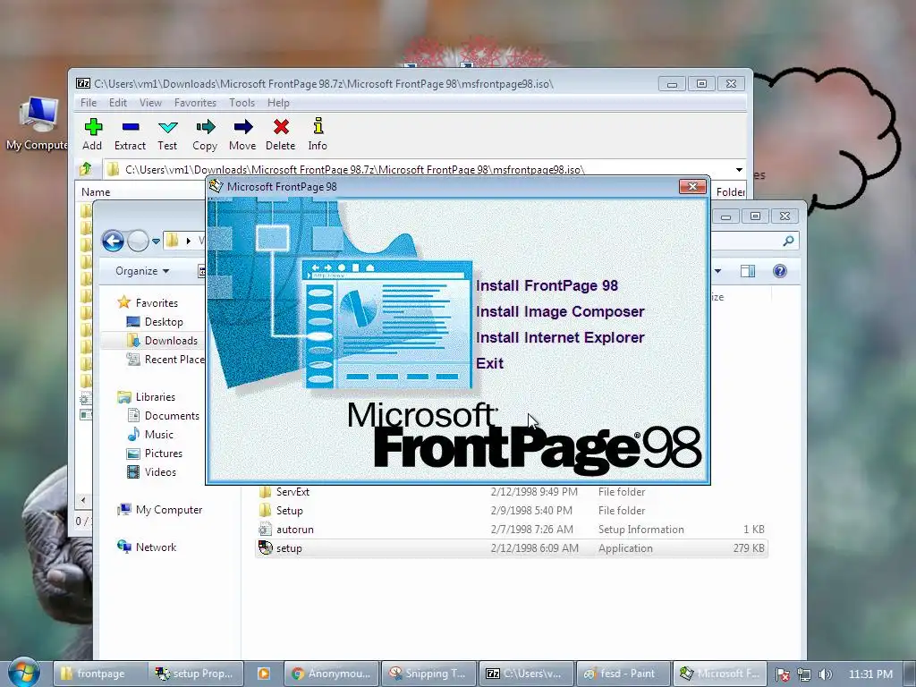The height and width of the screenshot is (687, 916).
Task: Choose Install Internet Explorer
Action: 560,337
